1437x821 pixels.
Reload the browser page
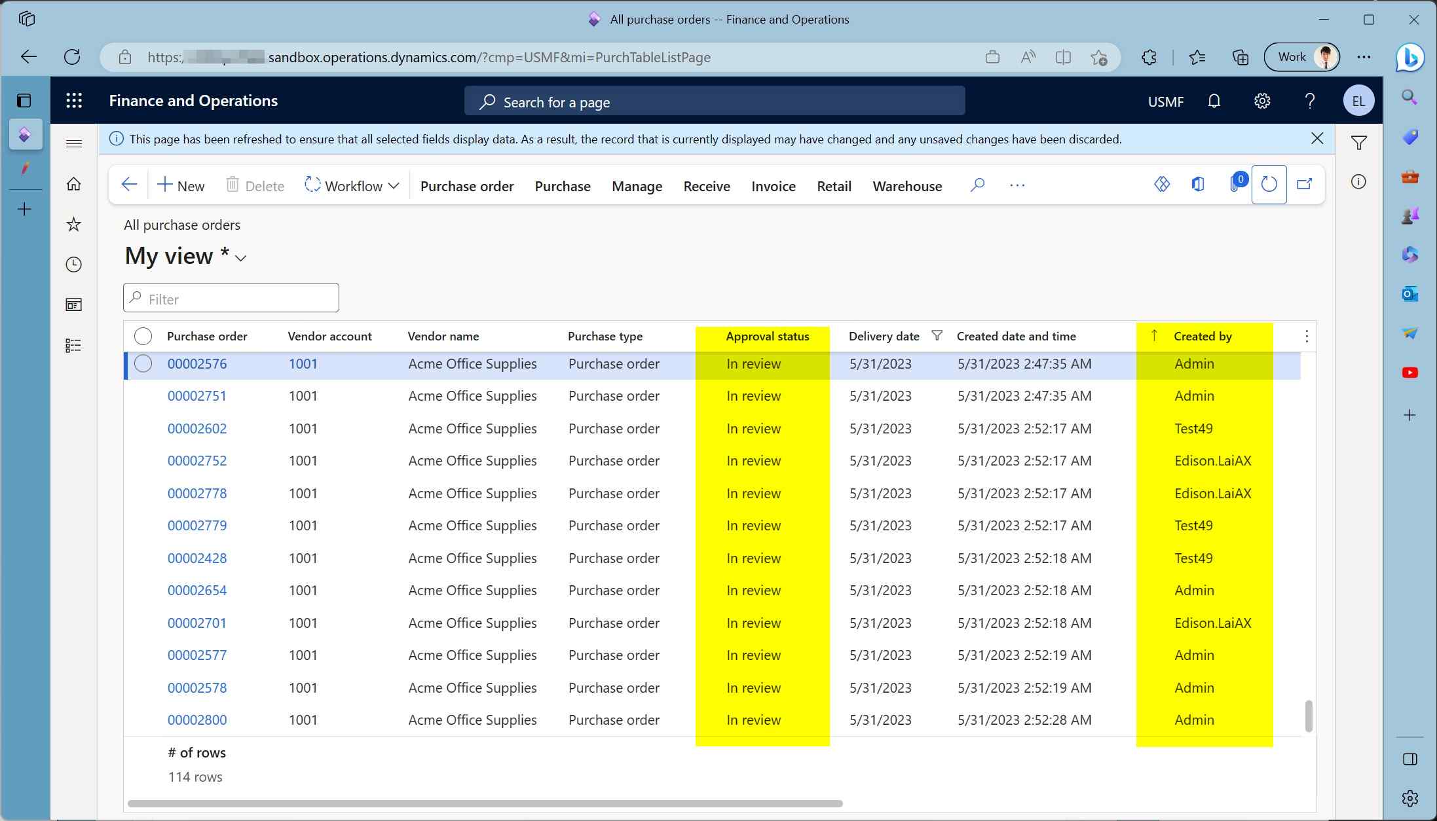72,57
